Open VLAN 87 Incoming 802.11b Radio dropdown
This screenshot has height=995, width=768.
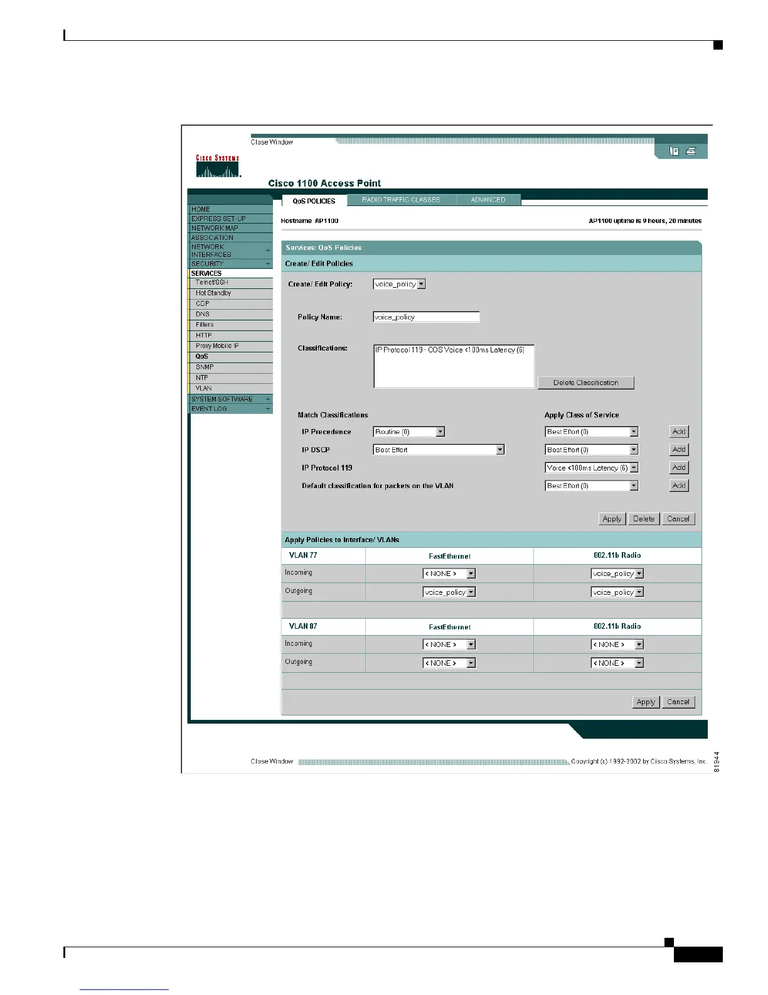pyautogui.click(x=617, y=644)
